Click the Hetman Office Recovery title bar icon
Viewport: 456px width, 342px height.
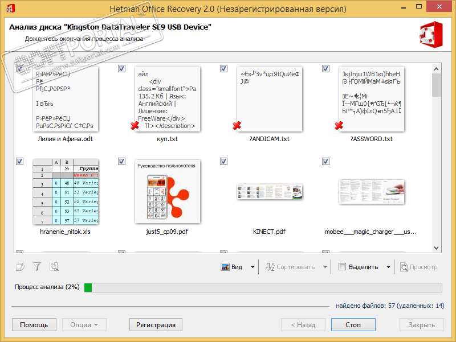[10, 9]
